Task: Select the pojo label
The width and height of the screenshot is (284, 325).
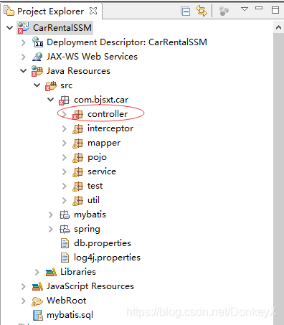Action: [97, 158]
